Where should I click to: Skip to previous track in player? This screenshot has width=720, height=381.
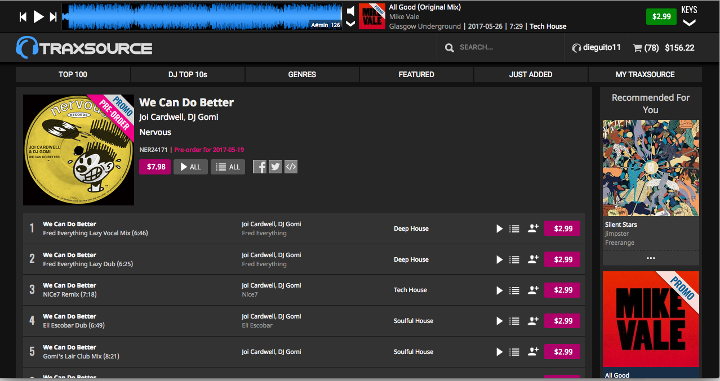pos(23,17)
